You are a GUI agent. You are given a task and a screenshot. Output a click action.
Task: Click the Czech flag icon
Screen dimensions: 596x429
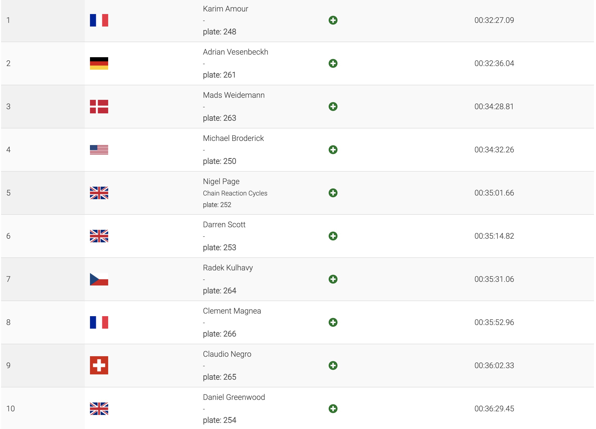[99, 279]
